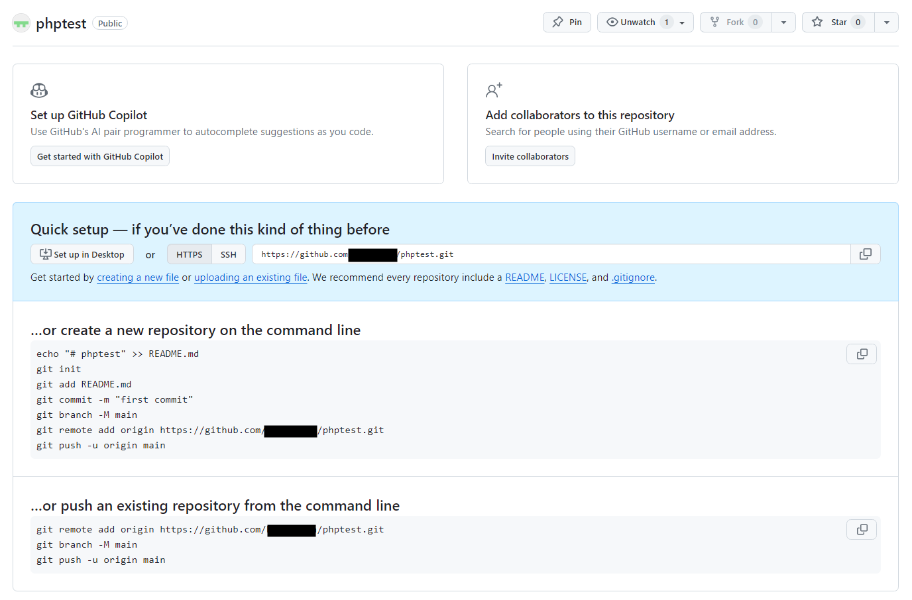Expand the fork options dropdown arrow
This screenshot has width=912, height=600.
click(783, 22)
